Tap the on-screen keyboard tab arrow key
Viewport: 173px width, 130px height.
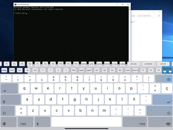tap(9, 88)
